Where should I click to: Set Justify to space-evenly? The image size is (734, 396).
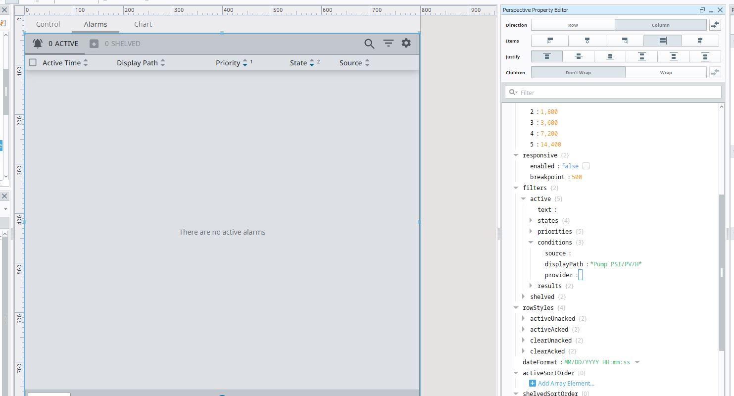pyautogui.click(x=705, y=56)
